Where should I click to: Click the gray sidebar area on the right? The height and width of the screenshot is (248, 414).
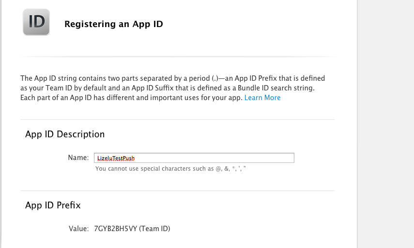point(386,124)
